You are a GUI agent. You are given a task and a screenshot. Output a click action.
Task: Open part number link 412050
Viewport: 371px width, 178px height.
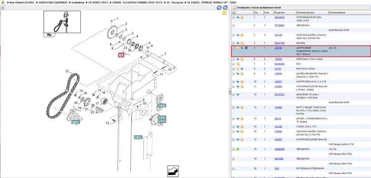click(x=278, y=87)
